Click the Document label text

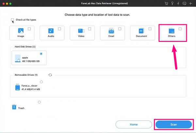tap(141, 36)
